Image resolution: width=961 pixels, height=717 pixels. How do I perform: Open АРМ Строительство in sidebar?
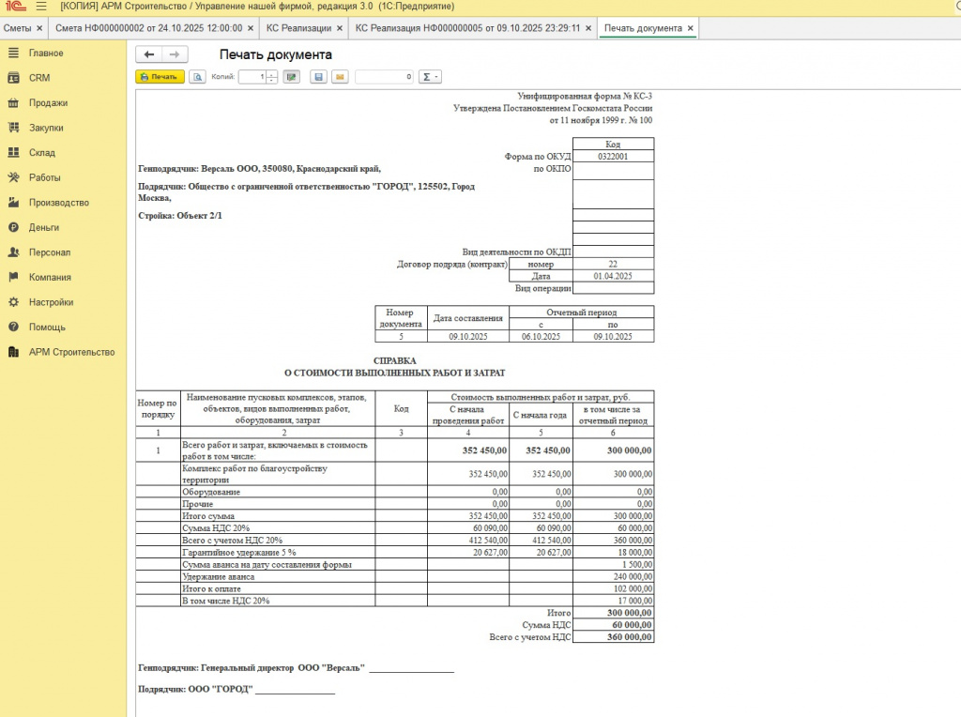click(x=71, y=352)
